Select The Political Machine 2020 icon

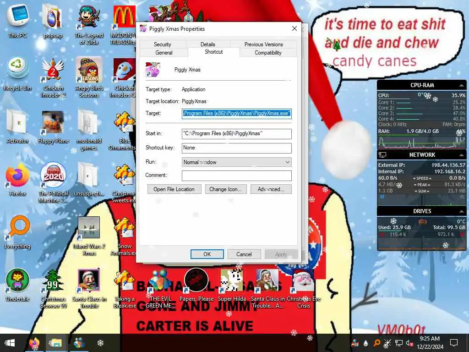[x=53, y=183]
